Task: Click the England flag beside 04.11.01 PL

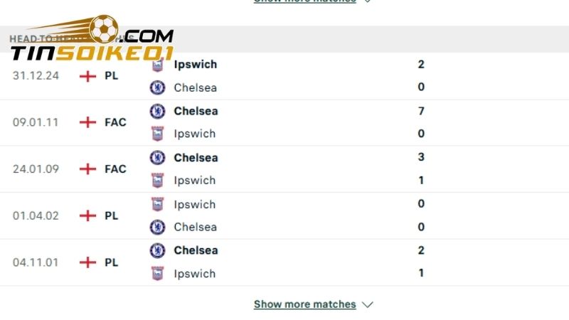Action: [87, 262]
